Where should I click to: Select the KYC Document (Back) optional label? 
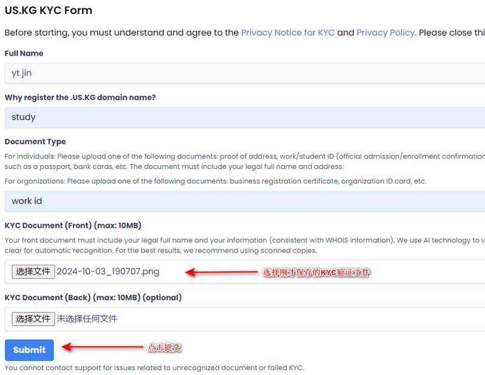tap(93, 297)
